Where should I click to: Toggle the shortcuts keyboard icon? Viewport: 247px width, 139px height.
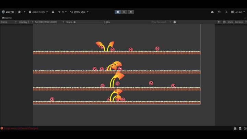pos(224,22)
